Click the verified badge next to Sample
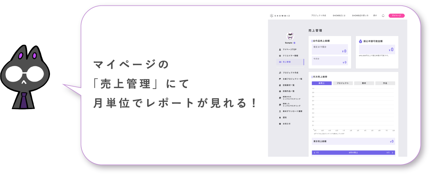The height and width of the screenshot is (176, 432). point(294,43)
